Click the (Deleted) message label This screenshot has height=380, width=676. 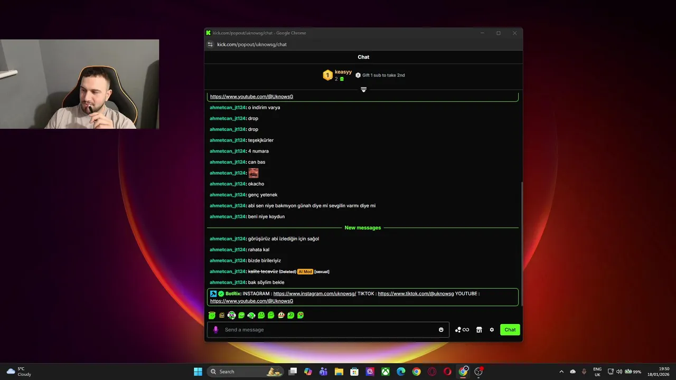tap(287, 271)
